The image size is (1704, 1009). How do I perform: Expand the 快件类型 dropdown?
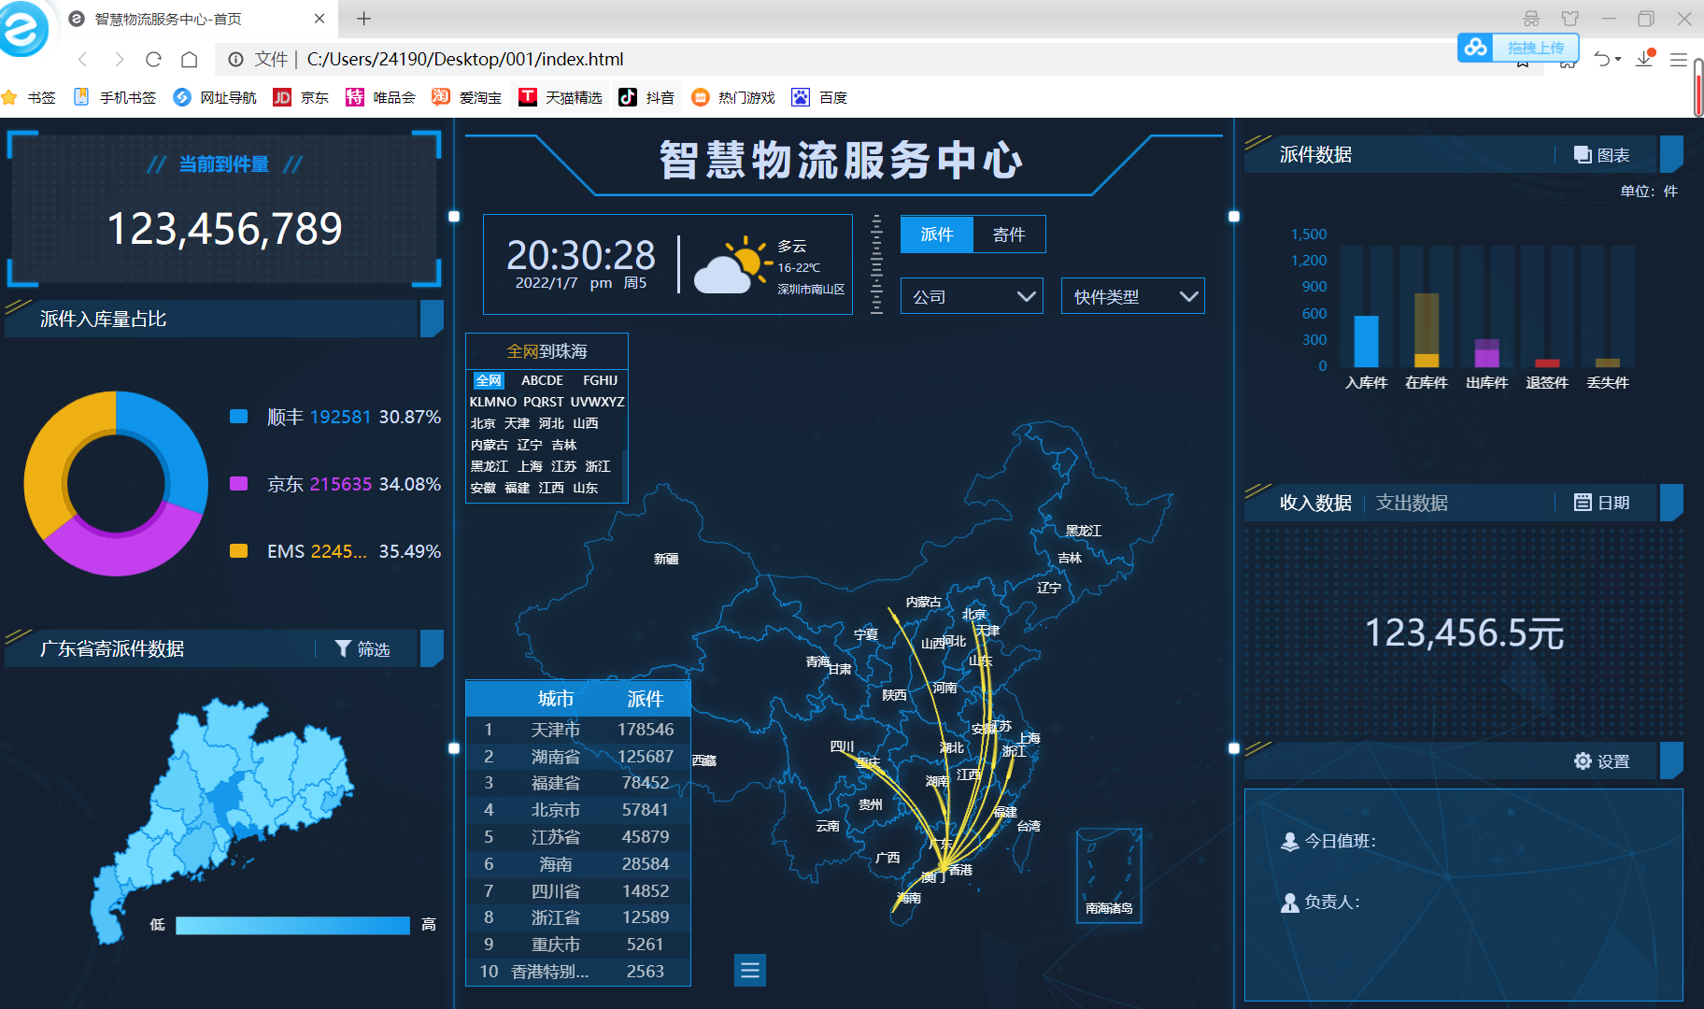(x=1132, y=296)
